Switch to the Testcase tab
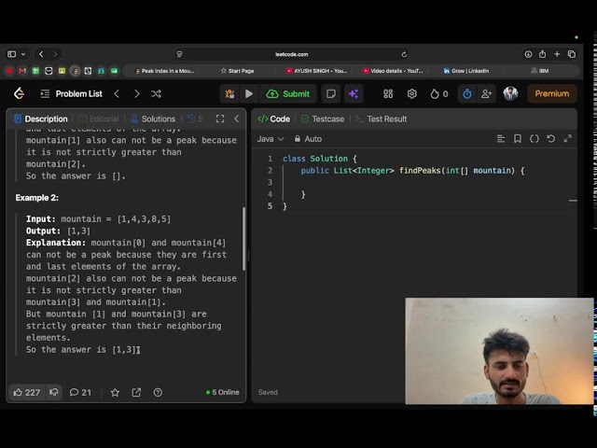The width and height of the screenshot is (597, 448). click(323, 119)
